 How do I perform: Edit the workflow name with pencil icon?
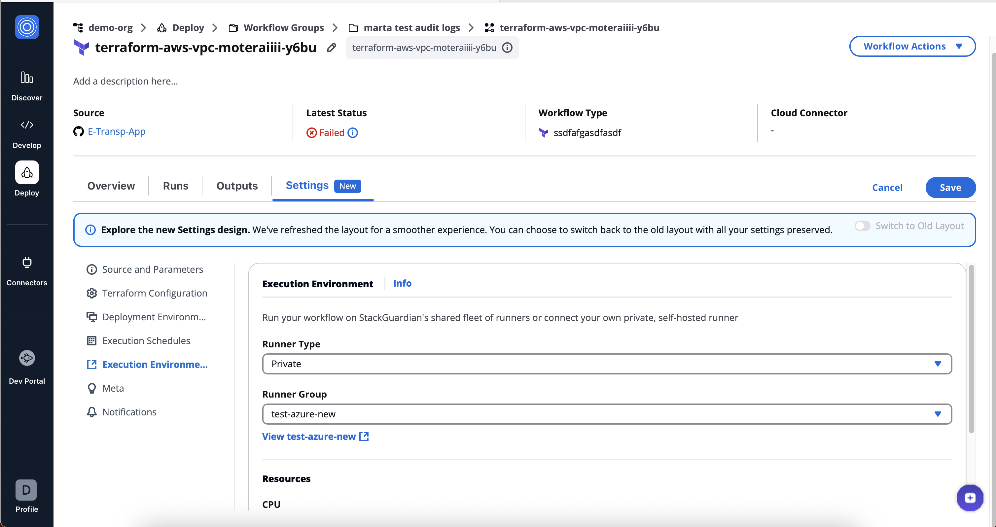331,48
